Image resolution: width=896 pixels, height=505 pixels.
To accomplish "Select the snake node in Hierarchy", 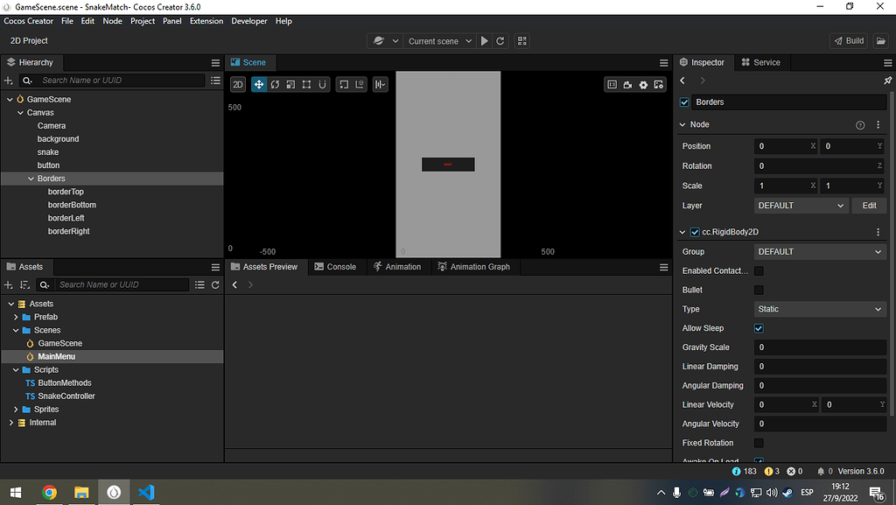I will click(x=48, y=152).
